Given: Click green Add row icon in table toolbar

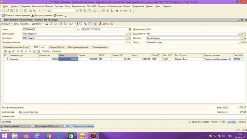Looking at the screenshot, I should coord(5,51).
